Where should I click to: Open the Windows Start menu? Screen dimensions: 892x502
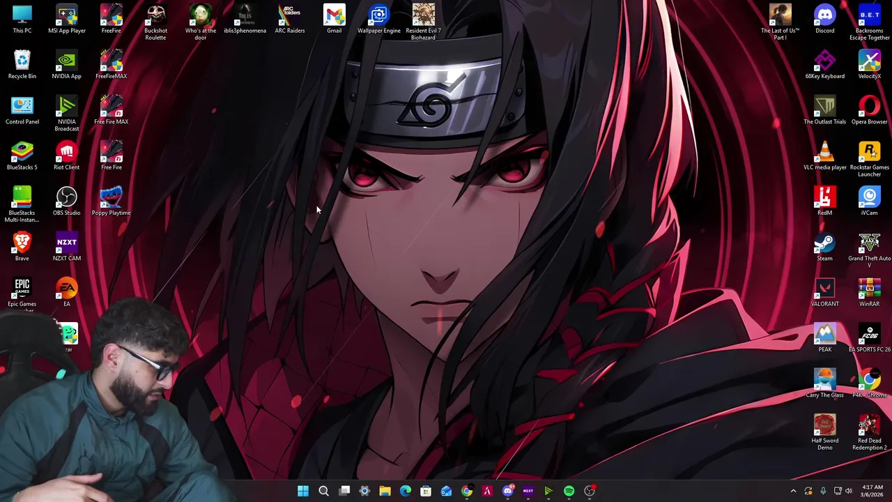(x=303, y=491)
